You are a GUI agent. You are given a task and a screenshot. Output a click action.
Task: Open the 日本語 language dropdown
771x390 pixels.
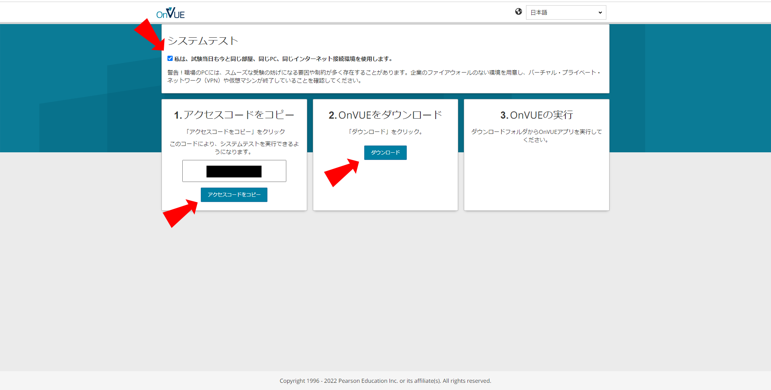click(566, 12)
